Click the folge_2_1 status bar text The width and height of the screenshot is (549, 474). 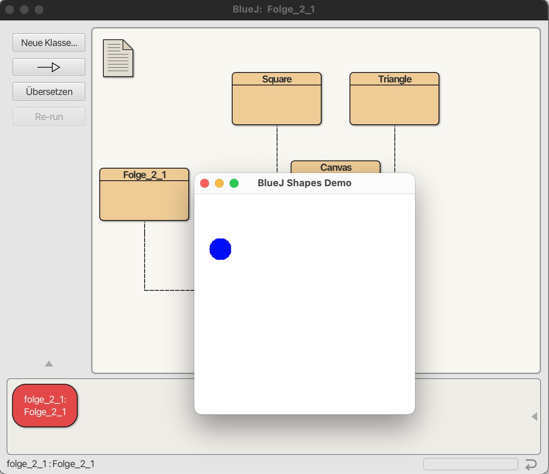(51, 464)
